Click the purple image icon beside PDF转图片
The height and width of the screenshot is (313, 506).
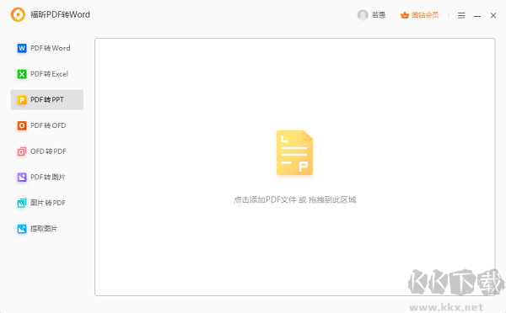(22, 177)
